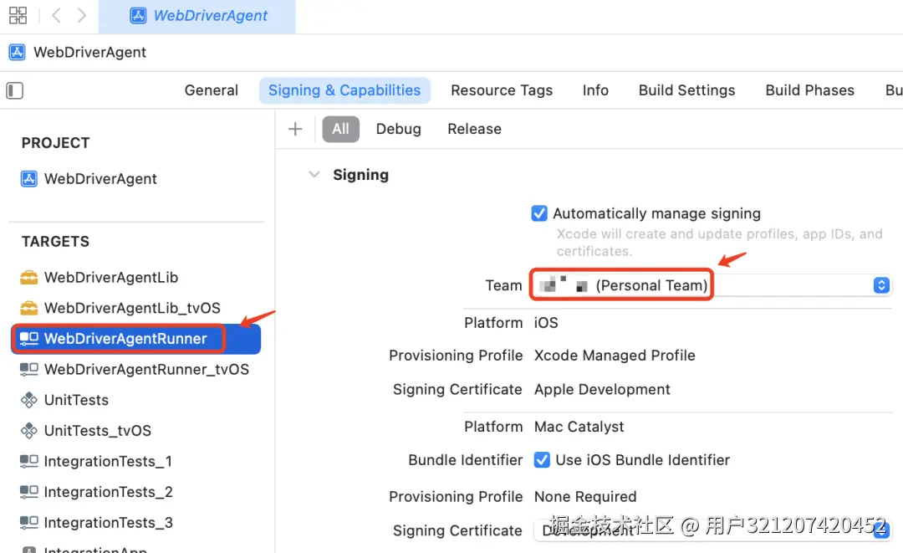Open the Mac Catalyst Signing Certificate dropdown
Viewport: 903px width, 553px height.
point(712,530)
